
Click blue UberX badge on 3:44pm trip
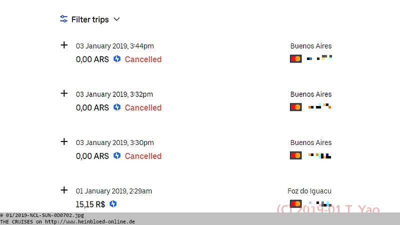(x=117, y=59)
